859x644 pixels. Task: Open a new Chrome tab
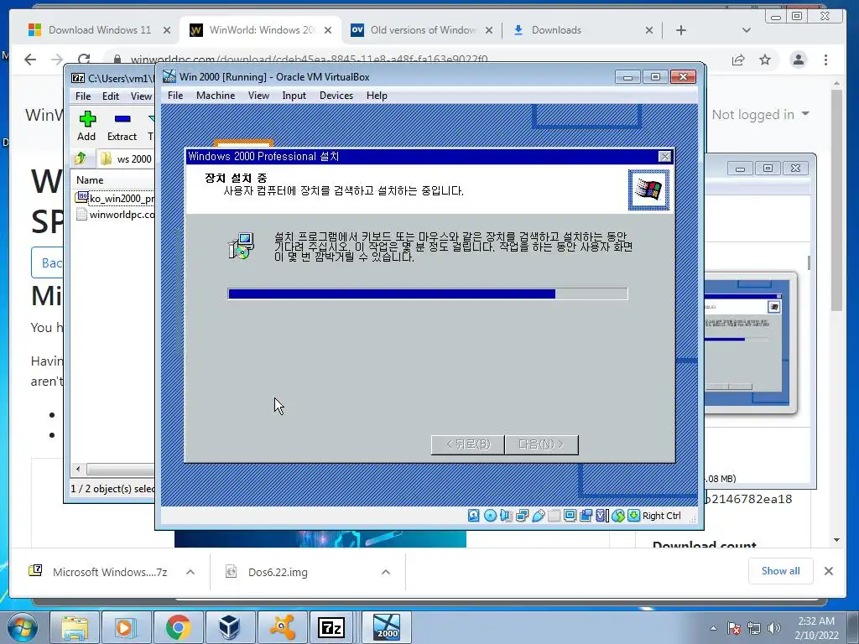point(681,30)
